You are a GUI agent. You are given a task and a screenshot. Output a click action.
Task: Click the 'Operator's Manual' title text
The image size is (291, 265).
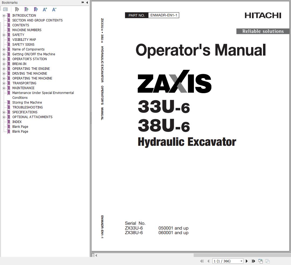click(201, 50)
